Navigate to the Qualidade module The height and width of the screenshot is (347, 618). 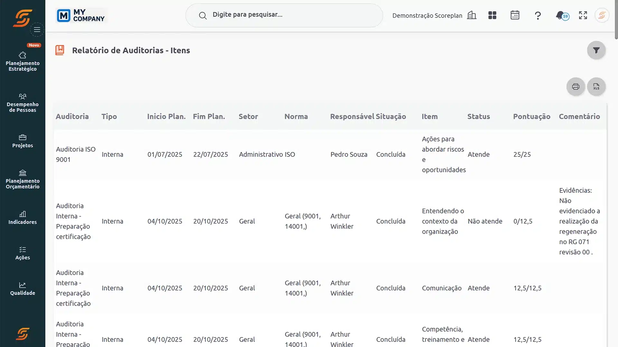pos(23,289)
